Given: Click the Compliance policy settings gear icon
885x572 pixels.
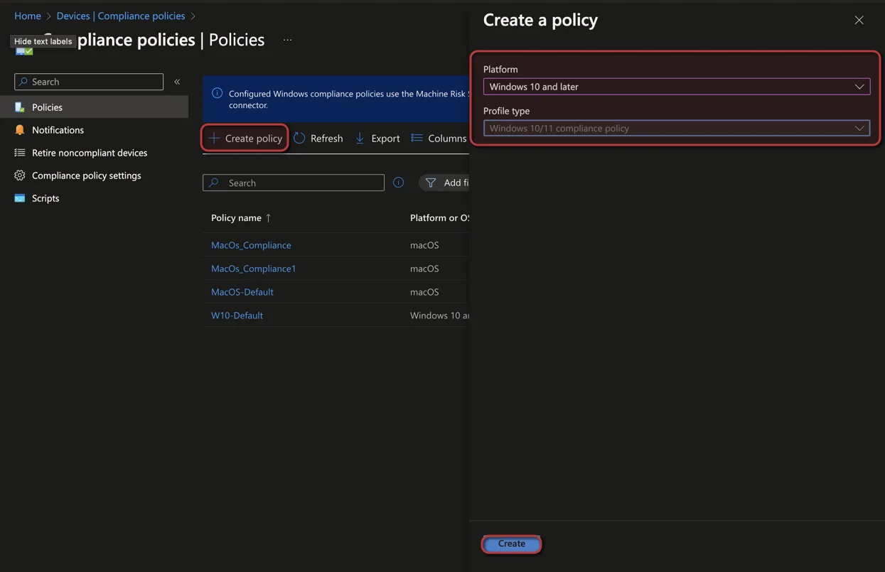Looking at the screenshot, I should [20, 176].
